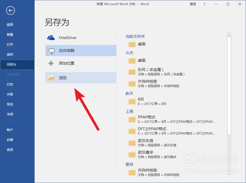Click the PPAP格式 folder name
The image size is (246, 183).
pyautogui.click(x=146, y=117)
